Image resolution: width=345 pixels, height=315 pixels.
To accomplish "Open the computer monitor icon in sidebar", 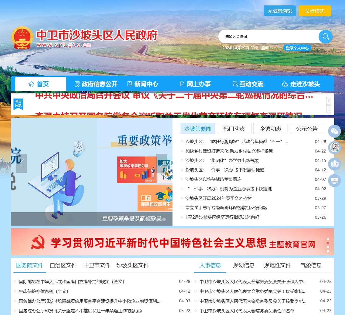I will [x=334, y=180].
